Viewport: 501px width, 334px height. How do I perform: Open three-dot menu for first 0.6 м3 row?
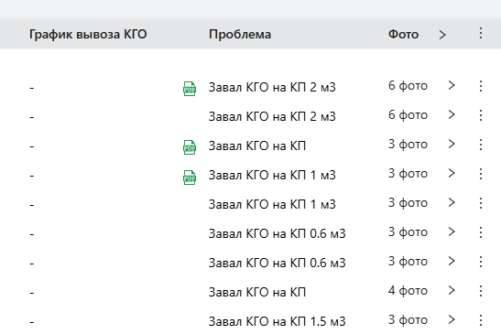coord(481,232)
